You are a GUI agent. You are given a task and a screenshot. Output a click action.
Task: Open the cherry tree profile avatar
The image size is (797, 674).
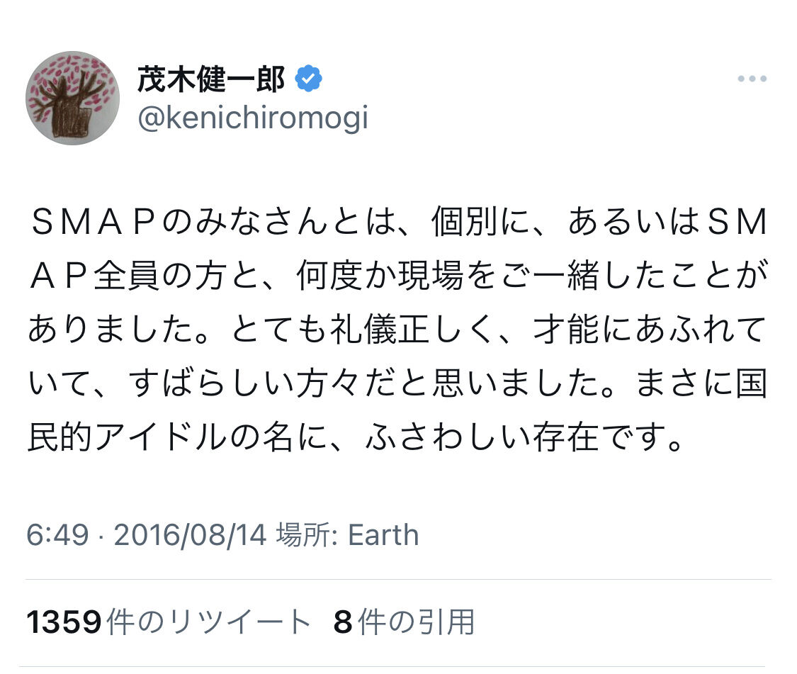tap(73, 98)
